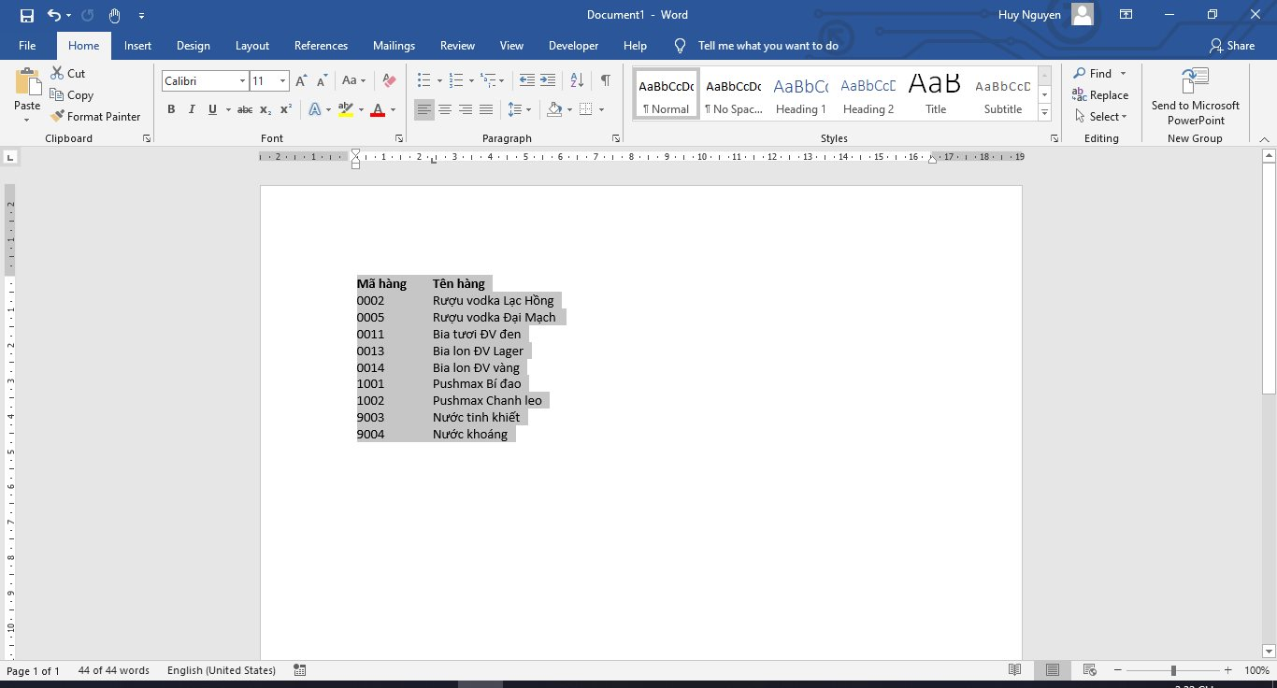Toggle Touch/Mouse mode hand icon

114,15
